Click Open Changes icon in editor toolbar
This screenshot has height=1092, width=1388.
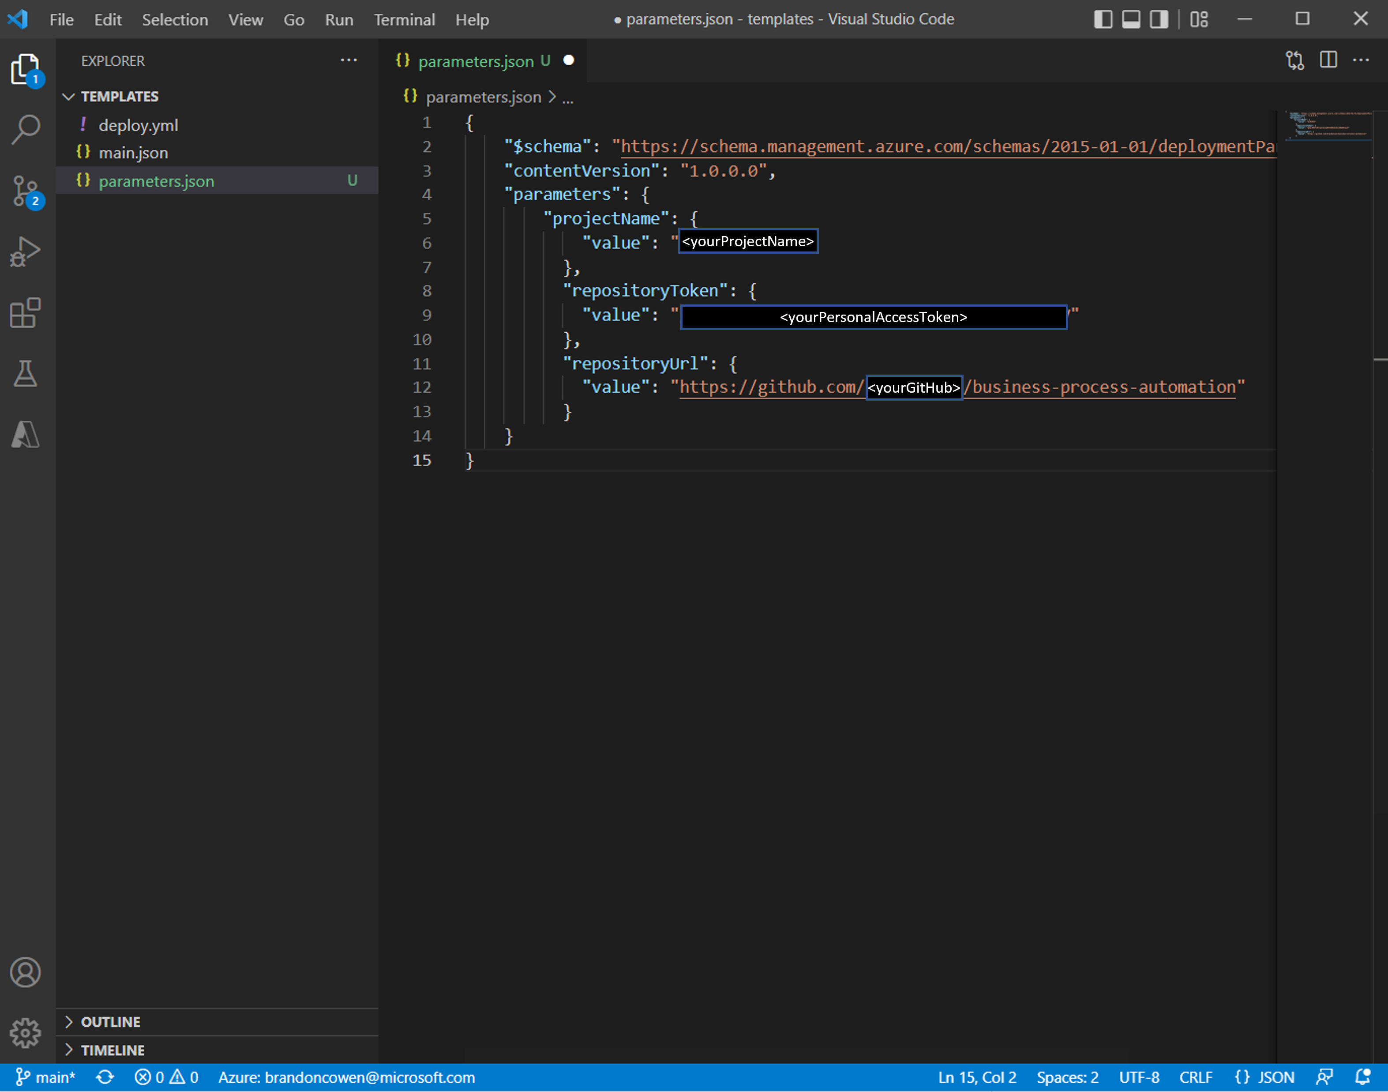tap(1294, 60)
